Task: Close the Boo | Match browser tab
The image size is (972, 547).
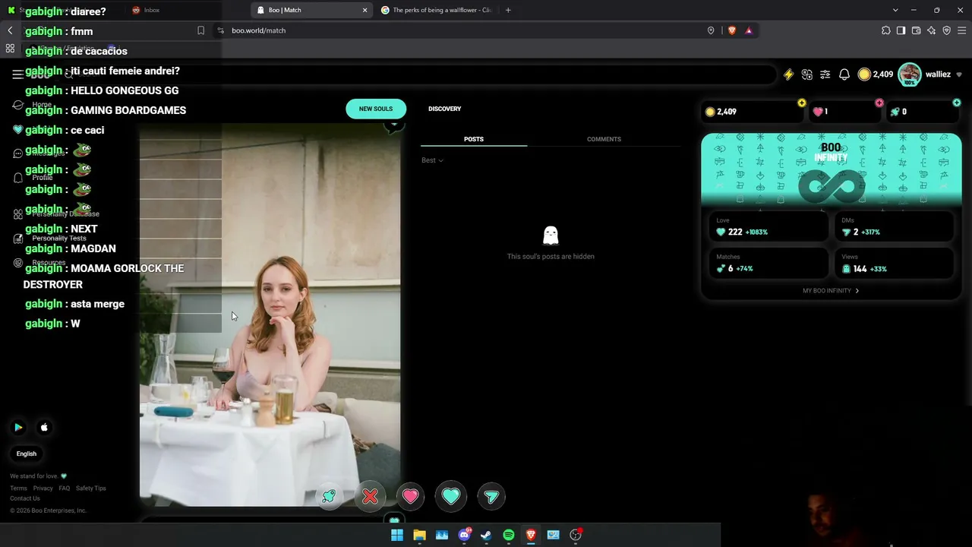Action: (364, 10)
